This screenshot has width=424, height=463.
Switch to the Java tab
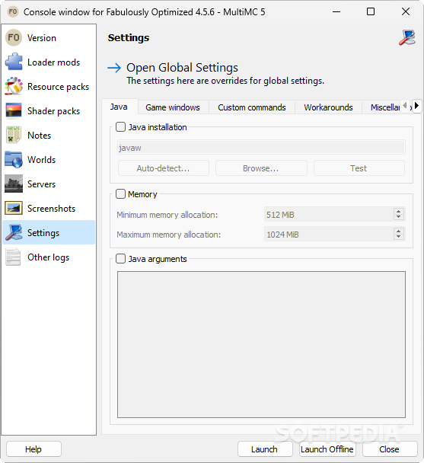point(119,107)
